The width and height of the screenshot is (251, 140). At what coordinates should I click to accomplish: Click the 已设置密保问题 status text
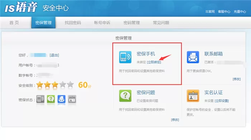point(147,101)
